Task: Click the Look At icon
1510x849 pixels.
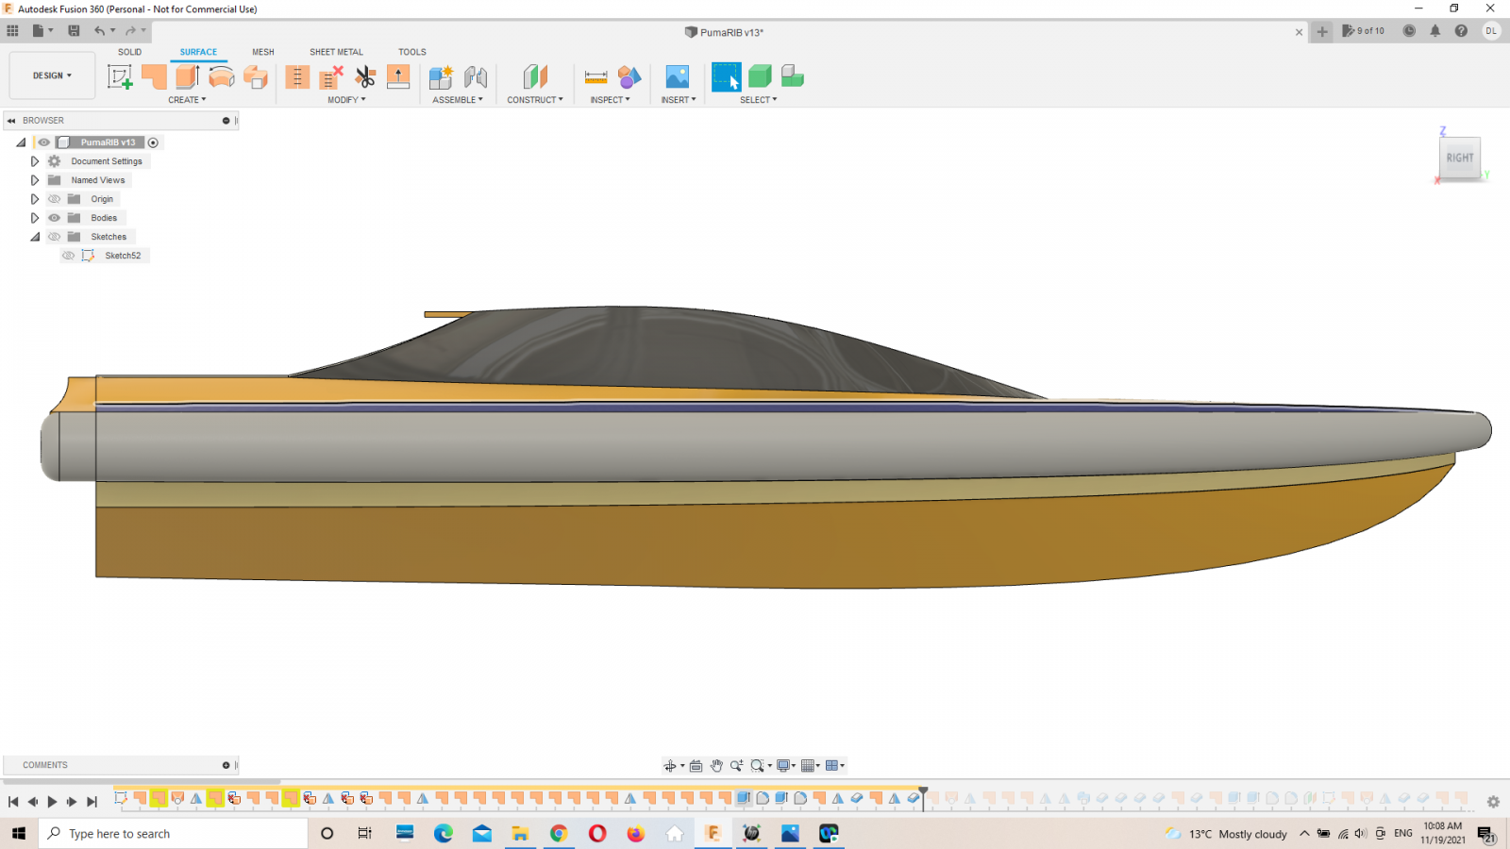Action: [x=696, y=766]
